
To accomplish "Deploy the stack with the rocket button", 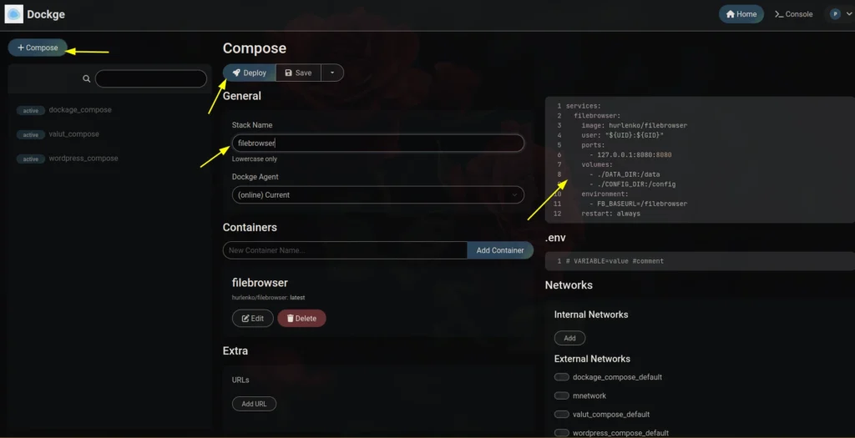I will 249,73.
